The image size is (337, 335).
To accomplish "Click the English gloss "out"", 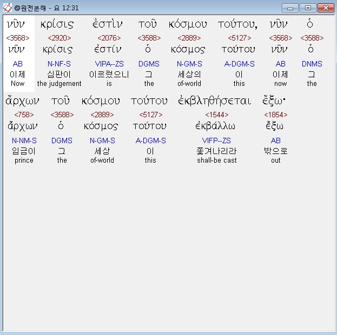I will pyautogui.click(x=276, y=160).
